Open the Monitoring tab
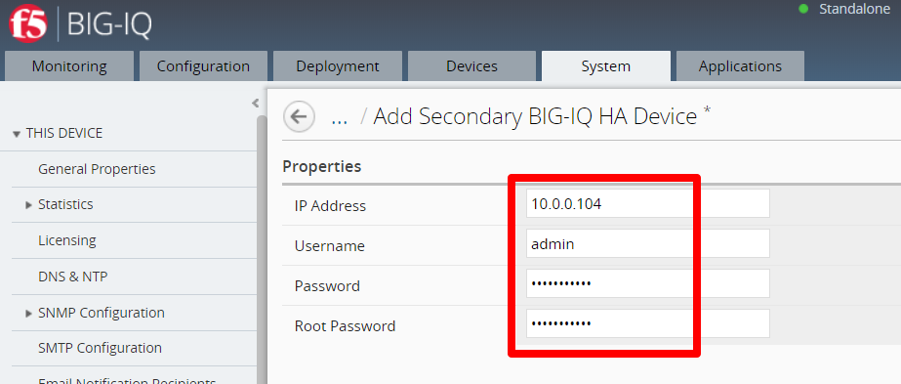Image resolution: width=901 pixels, height=384 pixels. [69, 66]
